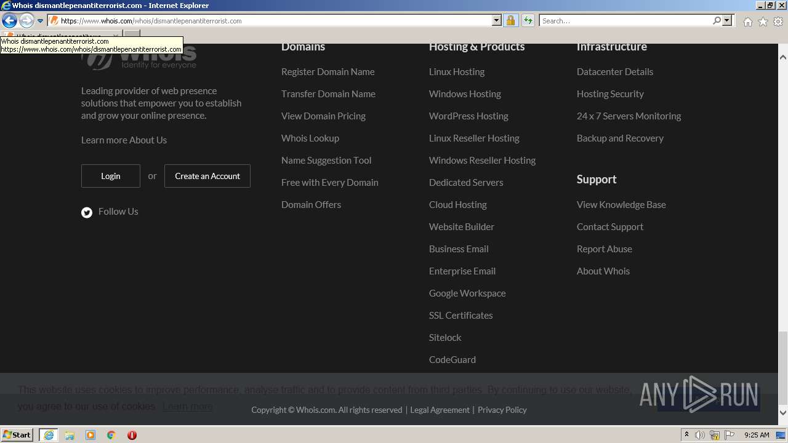Click the page scrollbar up arrow
This screenshot has height=443, width=788.
coord(783,57)
